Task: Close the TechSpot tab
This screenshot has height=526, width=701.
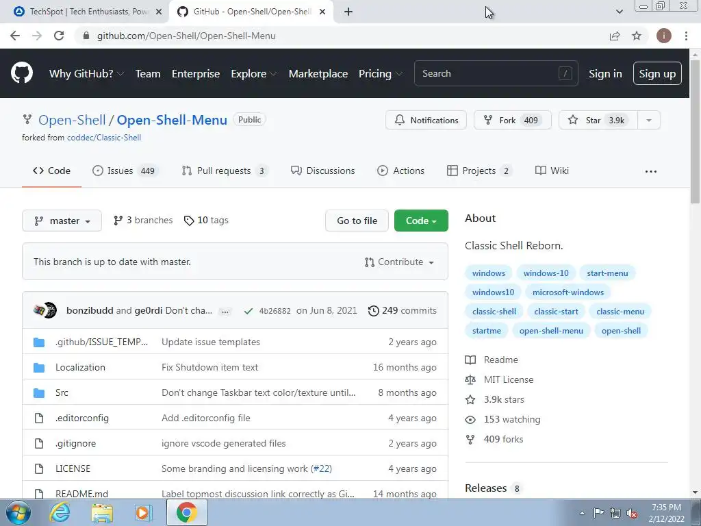Action: point(159,12)
